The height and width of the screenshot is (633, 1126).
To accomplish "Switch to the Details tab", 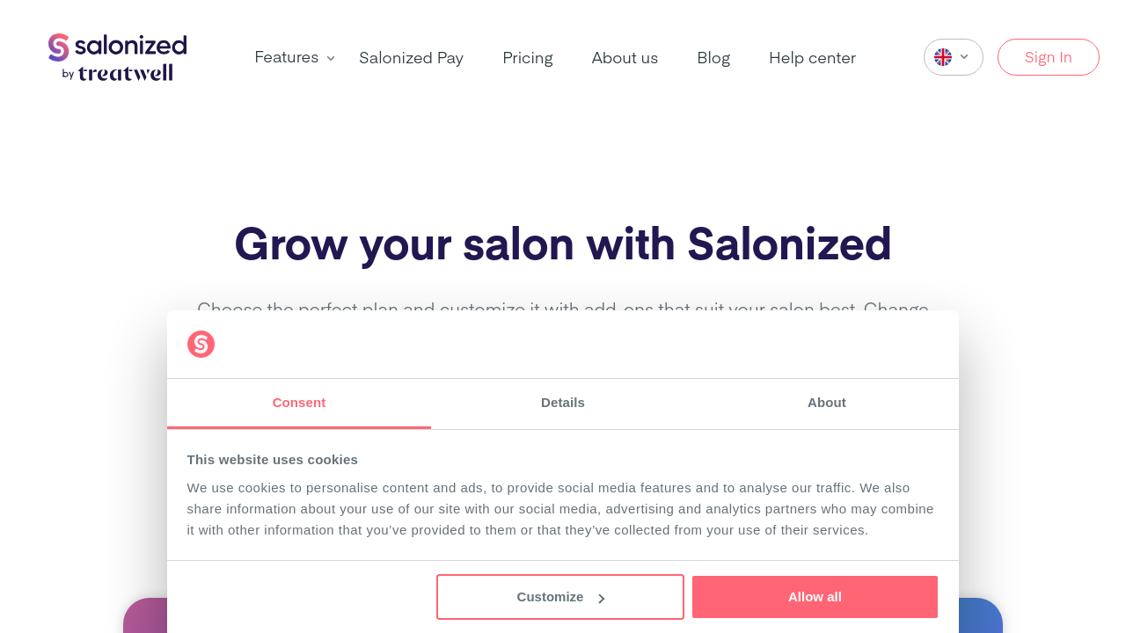I will pos(563,403).
